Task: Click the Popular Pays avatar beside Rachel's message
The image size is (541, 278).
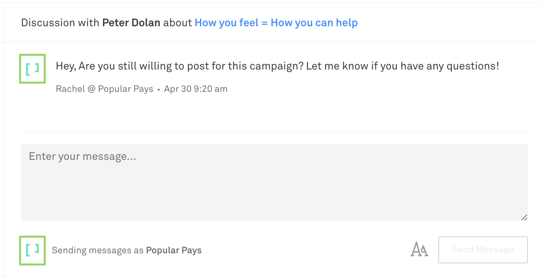Action: tap(32, 69)
